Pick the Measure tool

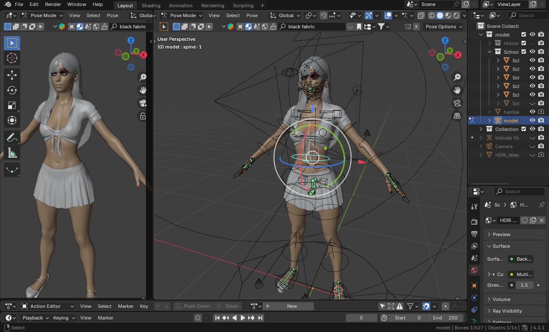click(12, 153)
